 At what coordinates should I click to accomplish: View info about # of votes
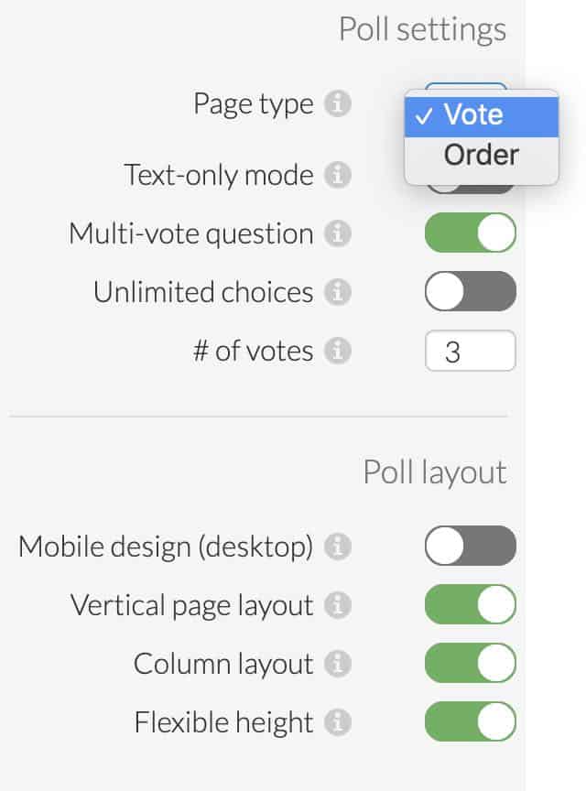coord(338,351)
